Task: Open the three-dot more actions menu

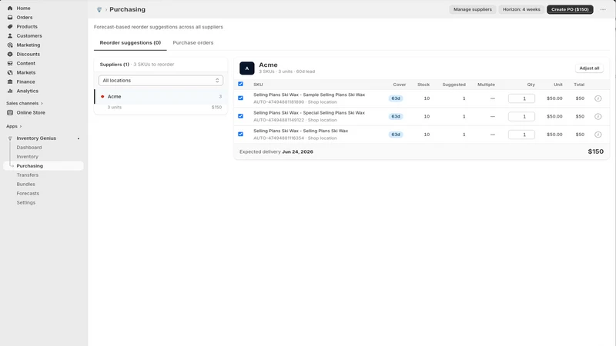Action: (x=603, y=9)
